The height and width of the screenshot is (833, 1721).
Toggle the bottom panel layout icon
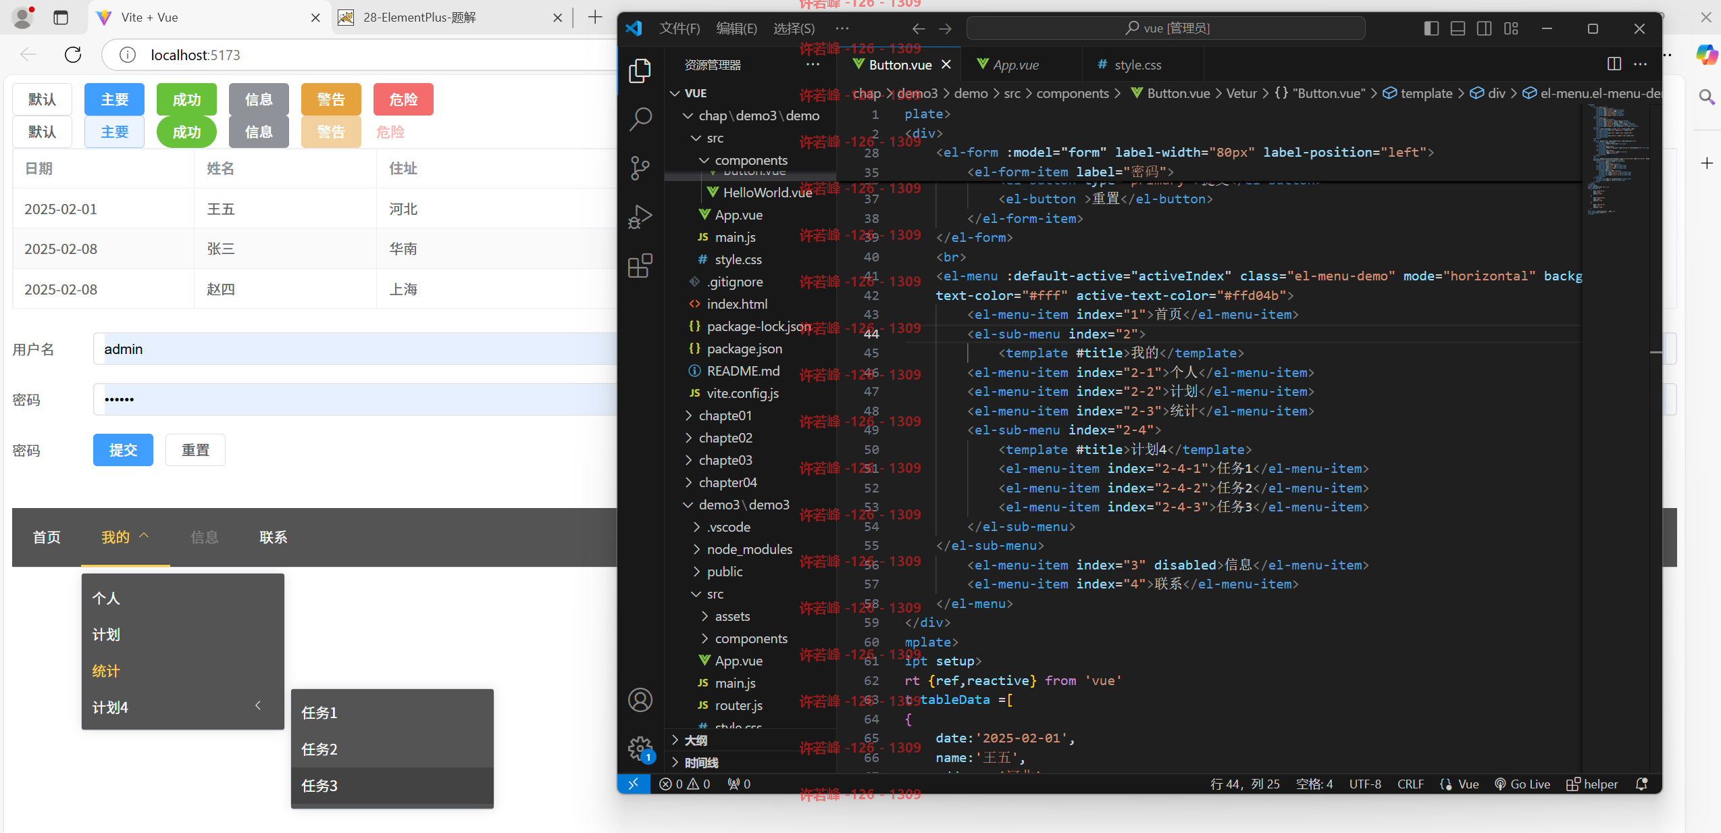click(x=1458, y=28)
